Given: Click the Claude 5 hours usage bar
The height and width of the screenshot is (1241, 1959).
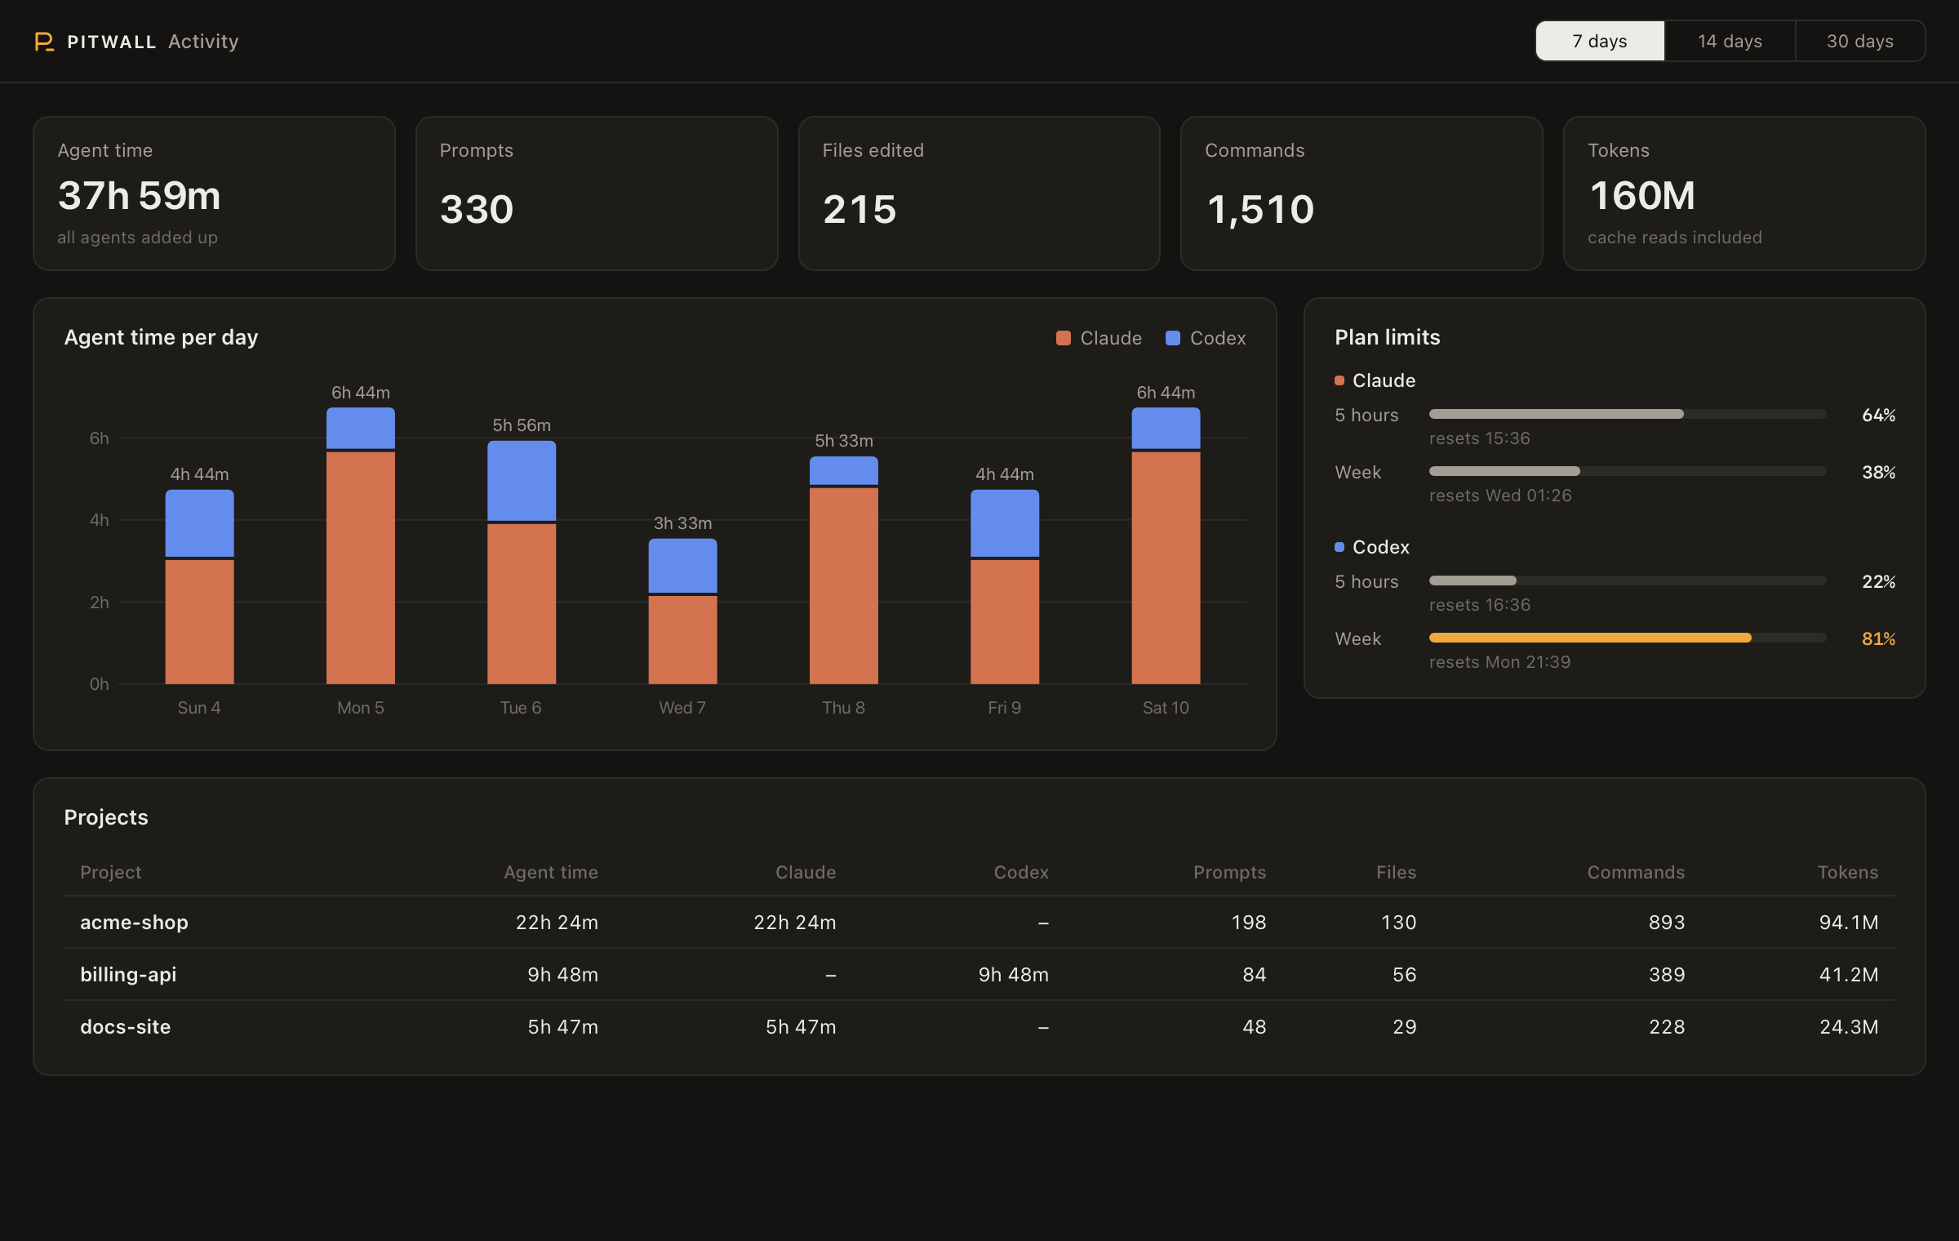Looking at the screenshot, I should pyautogui.click(x=1628, y=414).
